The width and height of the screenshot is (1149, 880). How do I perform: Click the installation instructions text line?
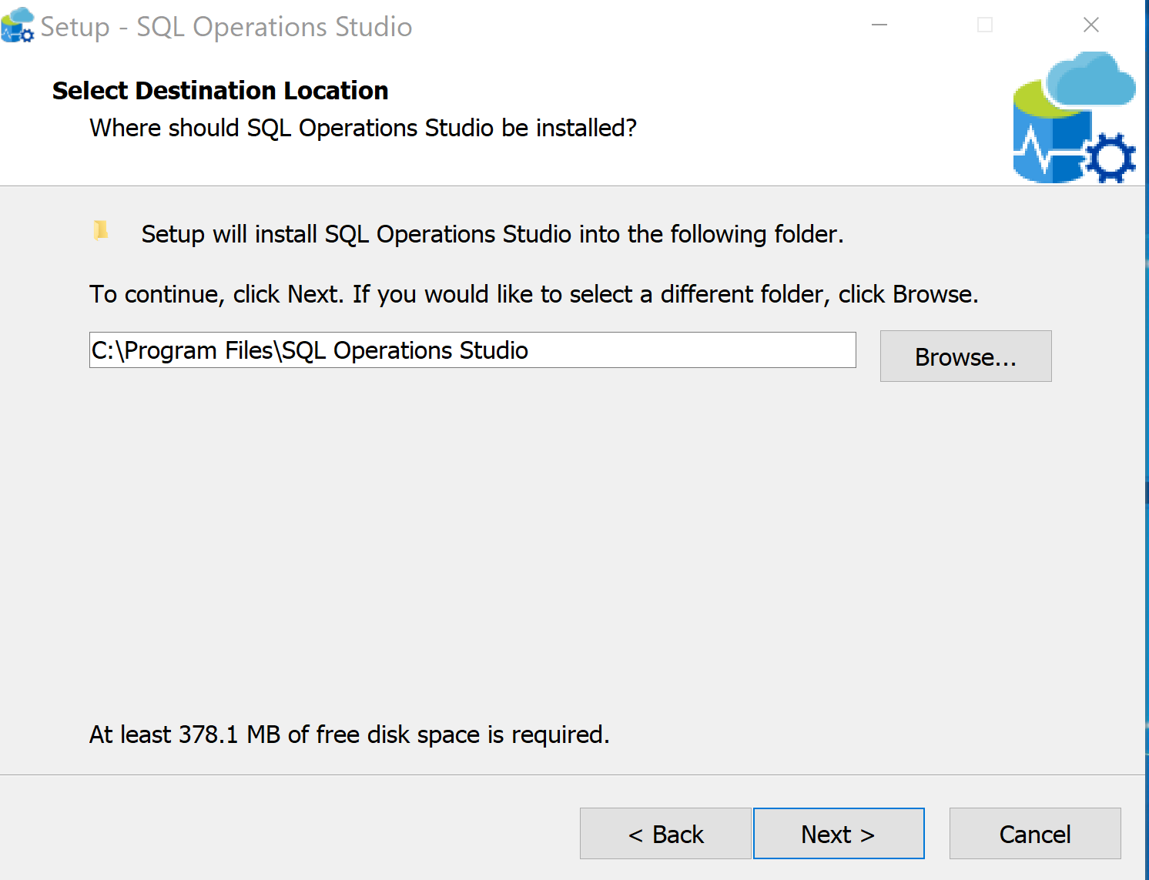pyautogui.click(x=534, y=294)
